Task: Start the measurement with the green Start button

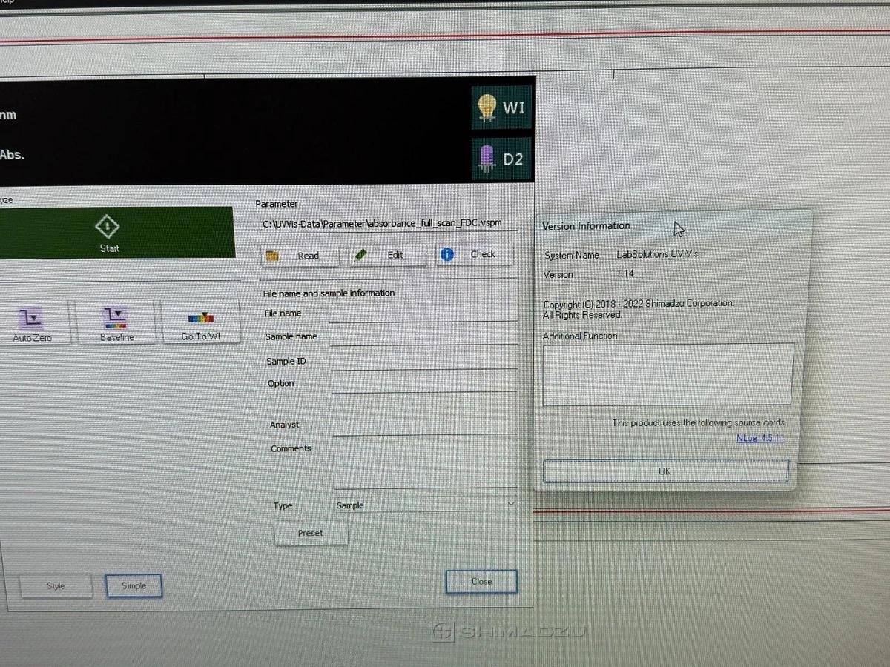Action: coord(109,233)
